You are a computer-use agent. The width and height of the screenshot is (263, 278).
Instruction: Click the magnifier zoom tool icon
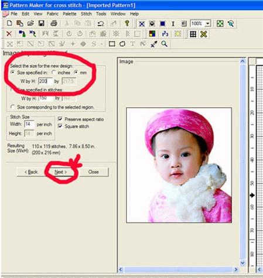coord(164,44)
